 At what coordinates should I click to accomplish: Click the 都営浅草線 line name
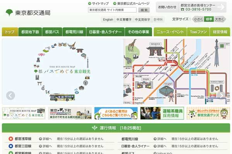click(x=23, y=139)
